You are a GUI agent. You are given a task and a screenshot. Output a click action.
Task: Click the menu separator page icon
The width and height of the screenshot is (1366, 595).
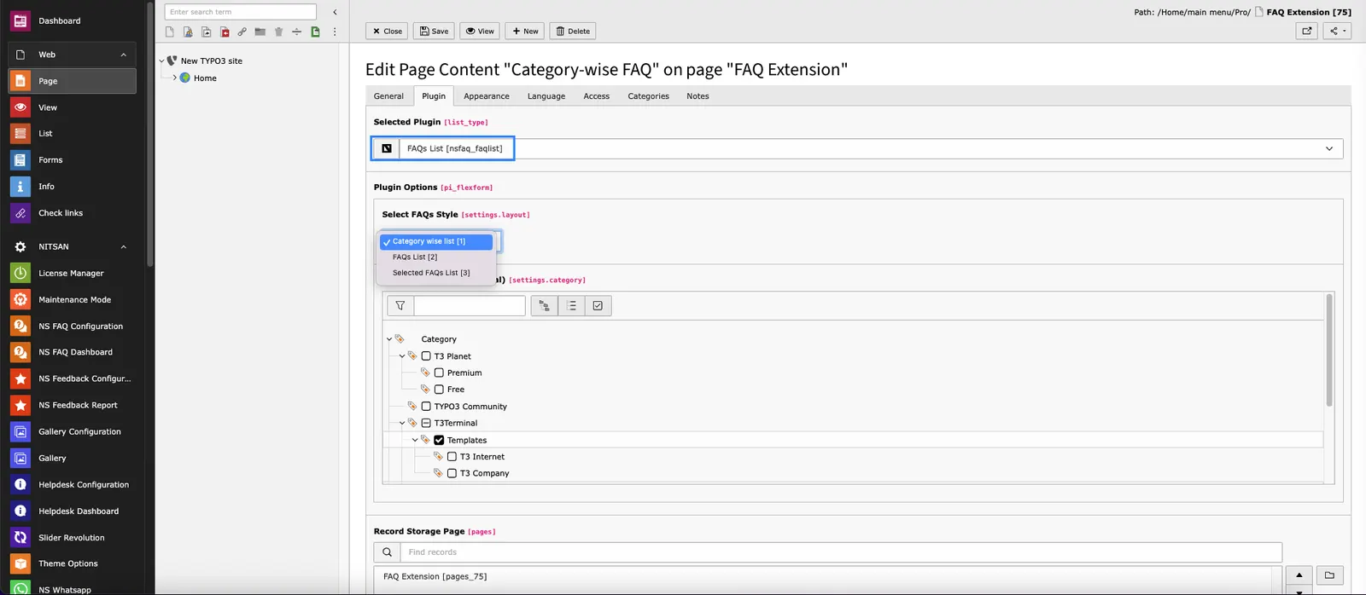[297, 32]
